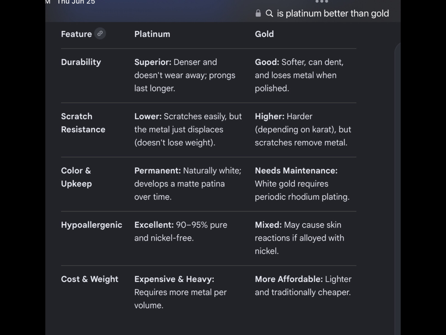Click the Color & Upkeep row label
This screenshot has height=335, width=446.
pyautogui.click(x=76, y=177)
